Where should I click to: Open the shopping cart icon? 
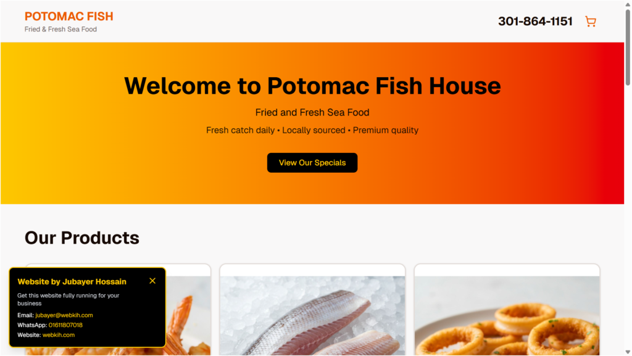pos(591,22)
